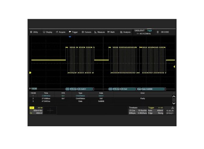Select the Data=0x8888 decode packet
This screenshot has height=149, width=204.
click(153, 89)
